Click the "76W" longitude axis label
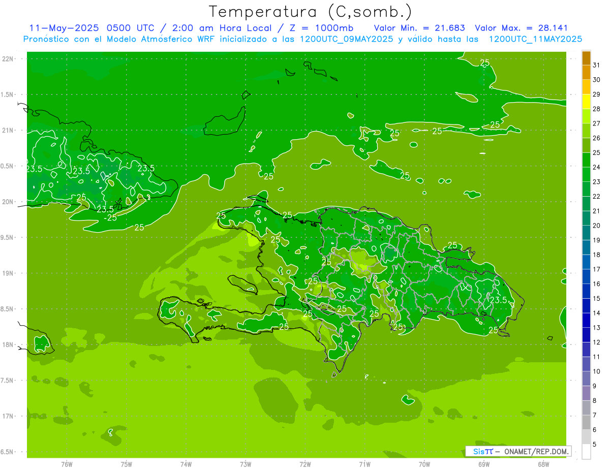Viewport: 610px width, 471px height. tap(67, 464)
